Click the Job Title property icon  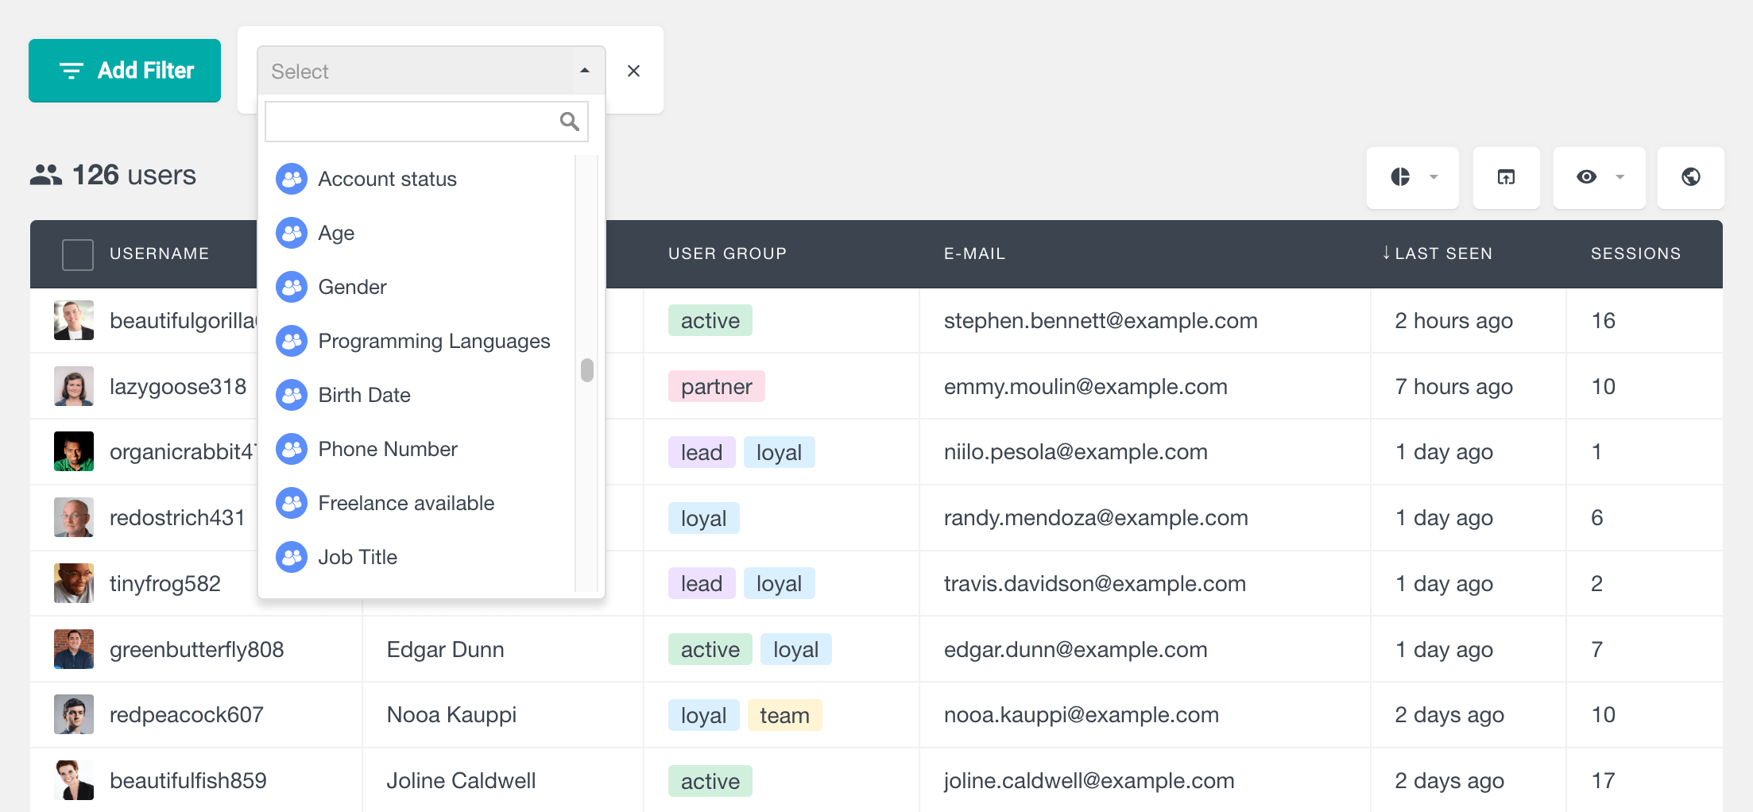click(x=292, y=557)
